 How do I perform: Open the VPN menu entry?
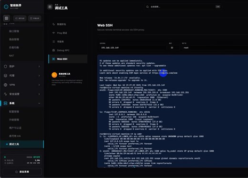[22, 85]
